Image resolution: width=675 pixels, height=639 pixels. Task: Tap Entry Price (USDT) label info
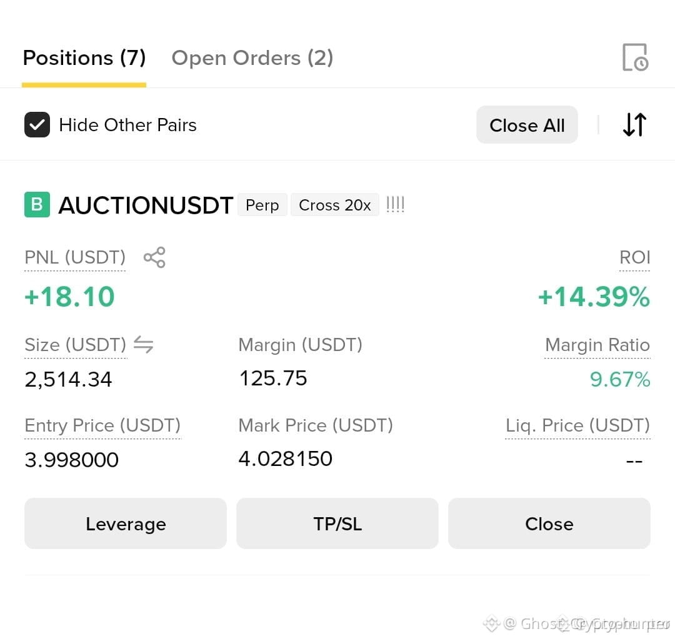click(x=102, y=425)
